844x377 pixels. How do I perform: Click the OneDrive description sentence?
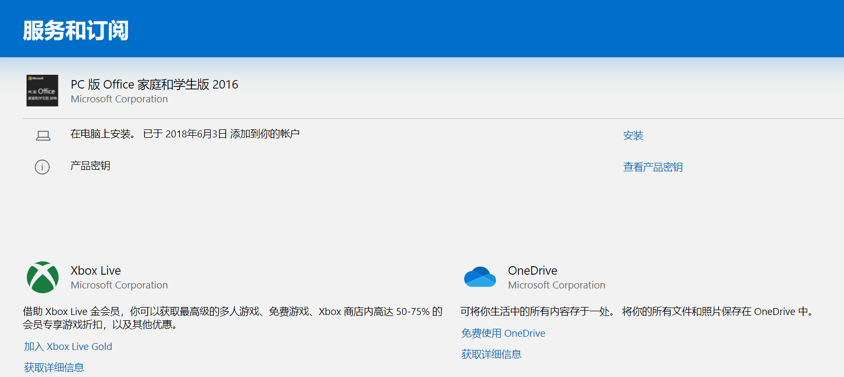point(638,312)
